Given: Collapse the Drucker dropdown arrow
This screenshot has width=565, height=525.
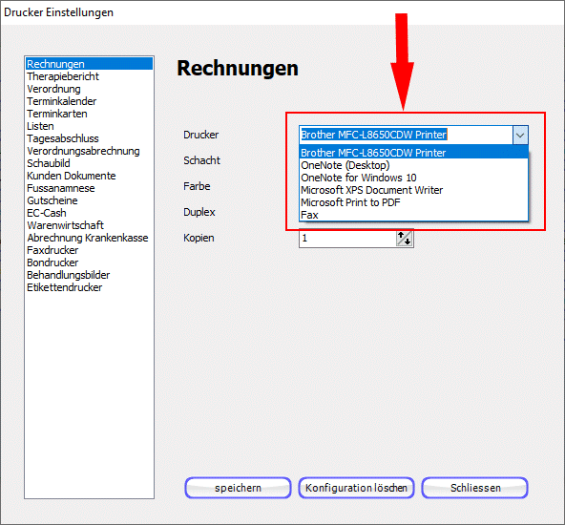Looking at the screenshot, I should coord(520,136).
